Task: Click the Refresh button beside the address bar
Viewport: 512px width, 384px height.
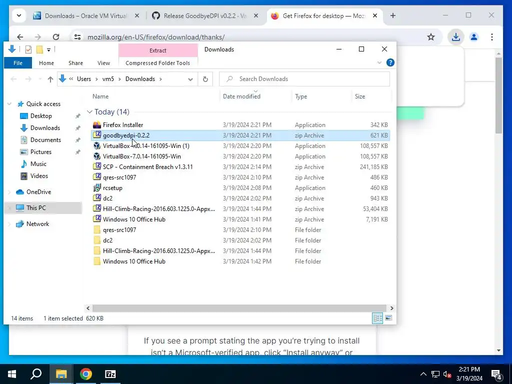Action: 205,79
